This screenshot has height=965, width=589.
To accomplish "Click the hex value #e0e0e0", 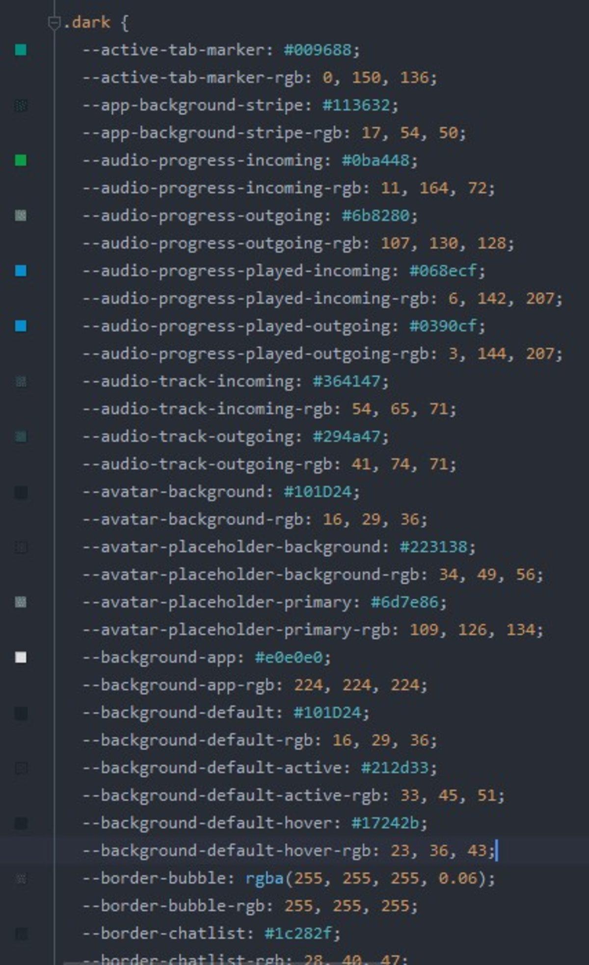I will 289,658.
